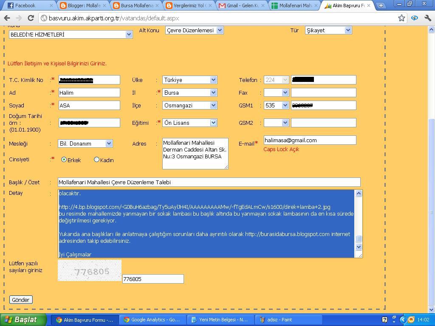Click in the Soyad field containing ASA
This screenshot has width=435, height=326.
[x=89, y=105]
